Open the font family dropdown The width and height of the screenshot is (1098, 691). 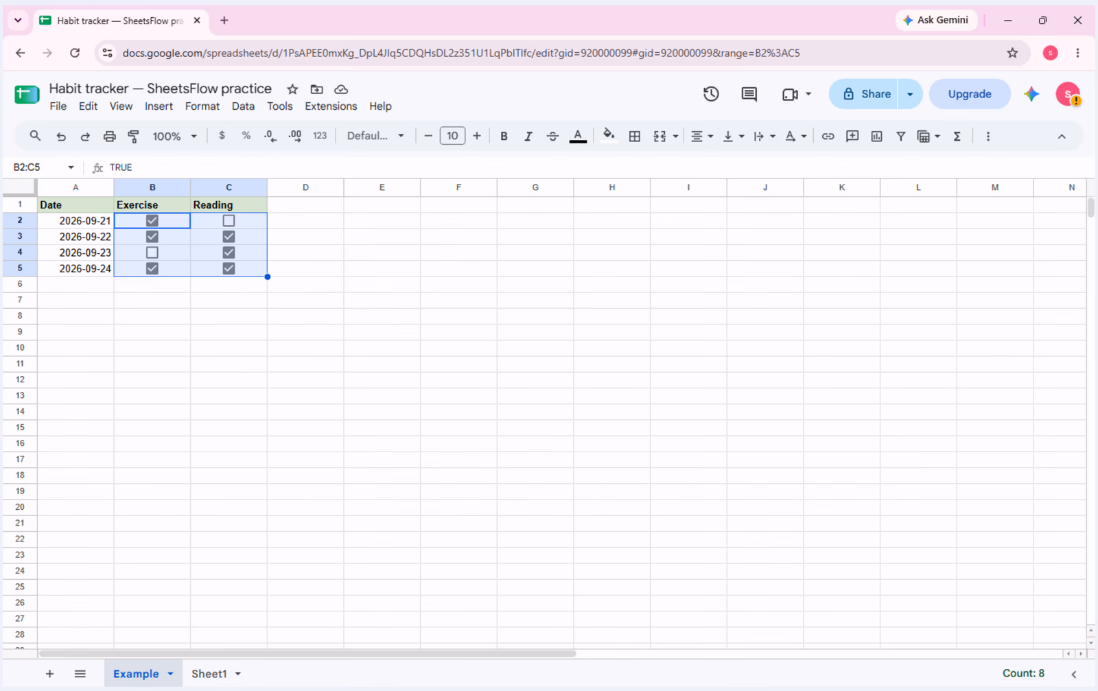(x=375, y=136)
